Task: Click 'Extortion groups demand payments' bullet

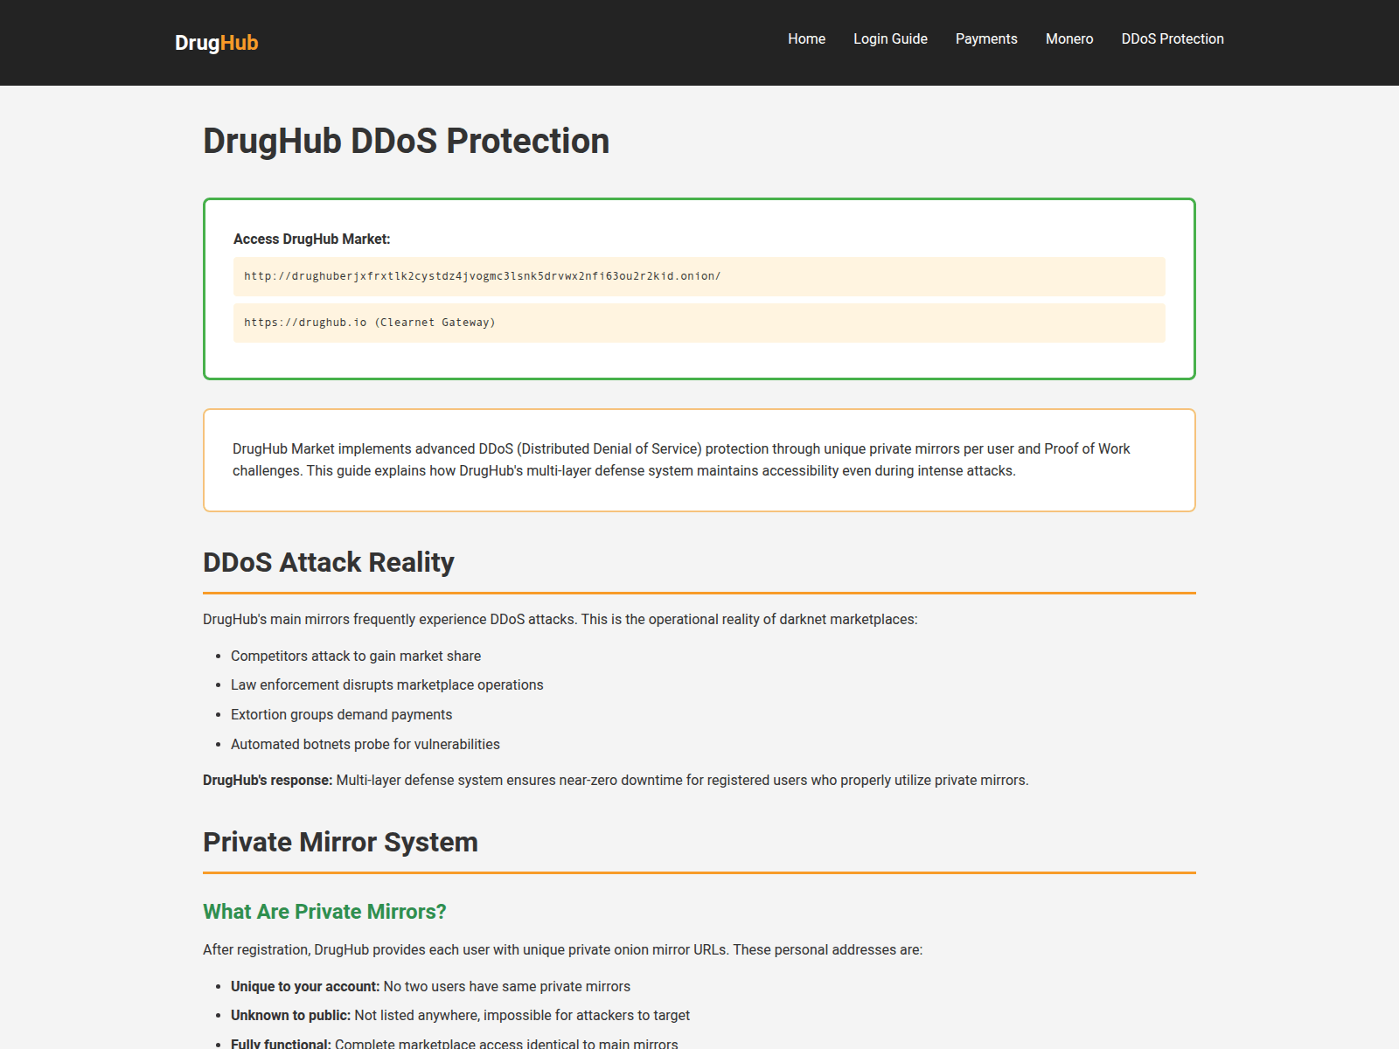Action: point(342,714)
